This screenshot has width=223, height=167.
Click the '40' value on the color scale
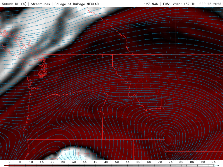coord(95,162)
